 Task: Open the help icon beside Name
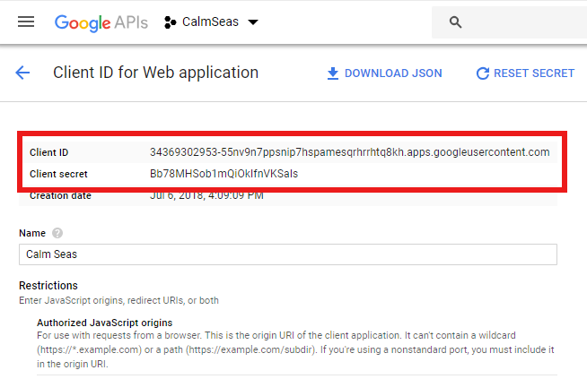(x=57, y=233)
